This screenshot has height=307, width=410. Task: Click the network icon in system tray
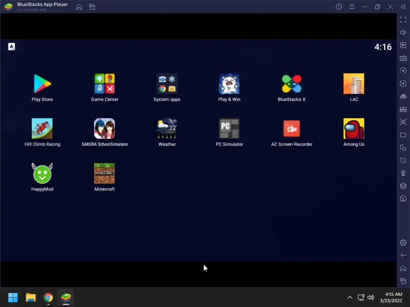[x=361, y=297]
